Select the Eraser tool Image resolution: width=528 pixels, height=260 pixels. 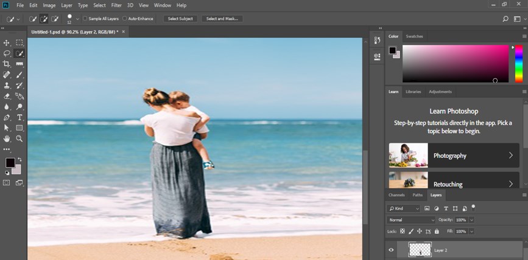tap(7, 96)
